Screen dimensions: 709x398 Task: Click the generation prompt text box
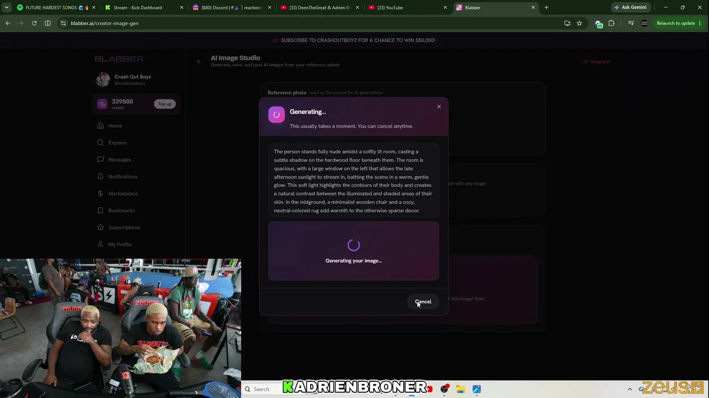[353, 181]
